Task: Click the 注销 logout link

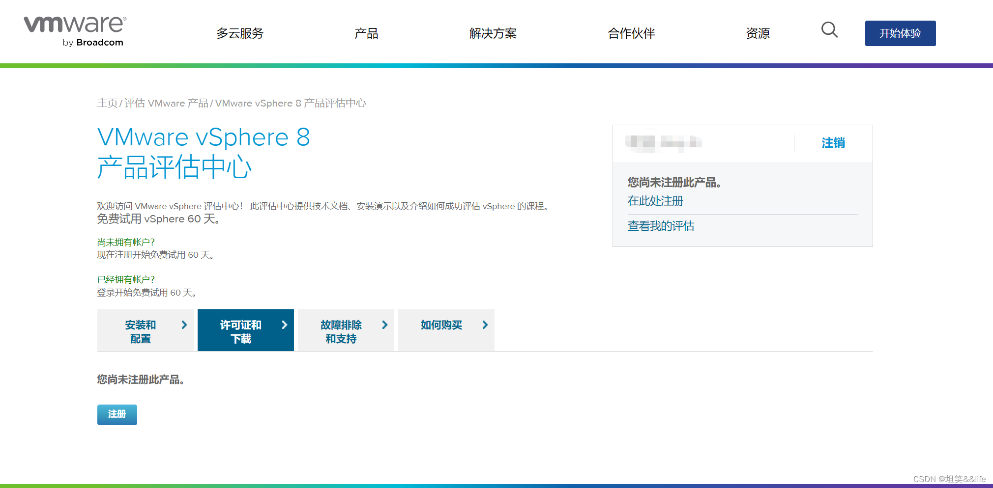Action: pyautogui.click(x=833, y=143)
